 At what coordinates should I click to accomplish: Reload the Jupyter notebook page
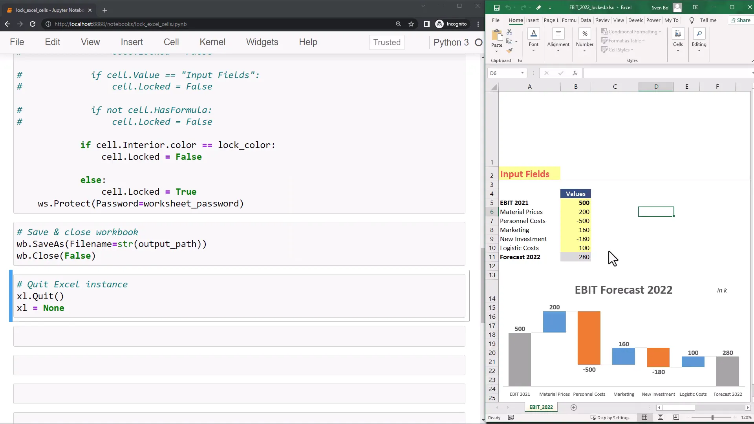tap(33, 24)
